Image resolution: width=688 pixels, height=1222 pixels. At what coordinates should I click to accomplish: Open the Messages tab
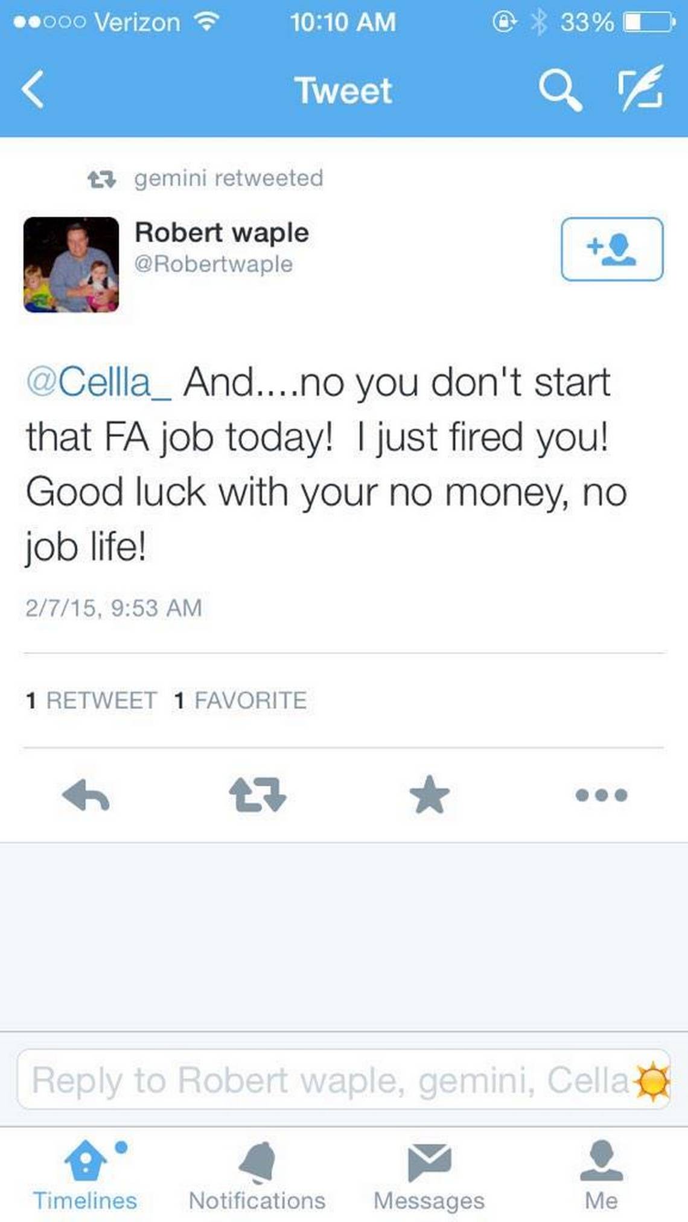(x=429, y=1175)
